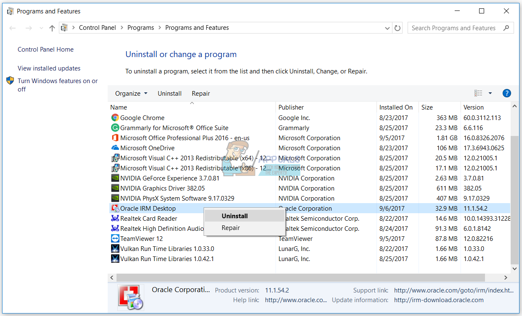Screen dimensions: 522x316
Task: Sort by the Publisher column header
Action: pos(326,107)
